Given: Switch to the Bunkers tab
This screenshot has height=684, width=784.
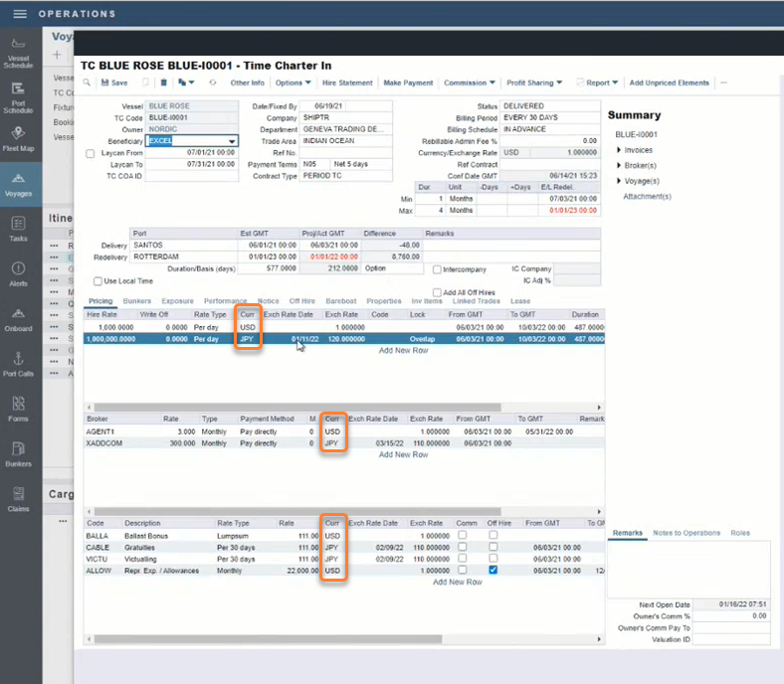Looking at the screenshot, I should point(136,301).
